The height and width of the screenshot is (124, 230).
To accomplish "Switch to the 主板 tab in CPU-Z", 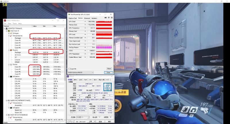I will point(80,80).
